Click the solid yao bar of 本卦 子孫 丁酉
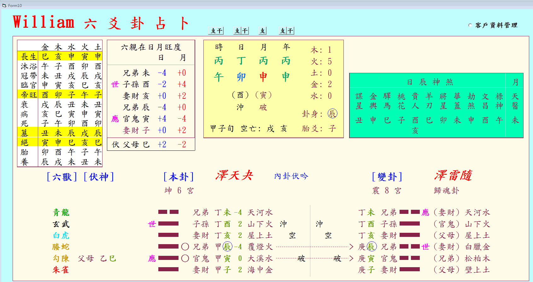Screen dimensions: 533x282 (x=168, y=224)
